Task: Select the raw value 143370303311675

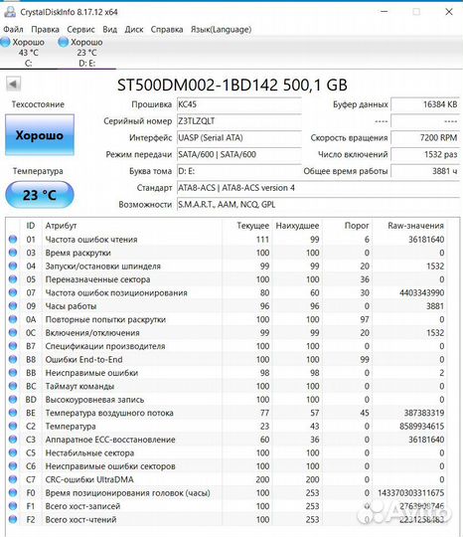Action: click(x=411, y=493)
